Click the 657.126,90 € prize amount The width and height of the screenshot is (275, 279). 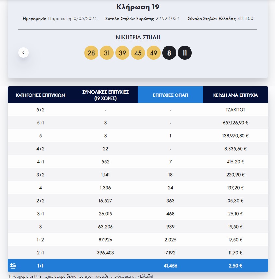pos(235,123)
